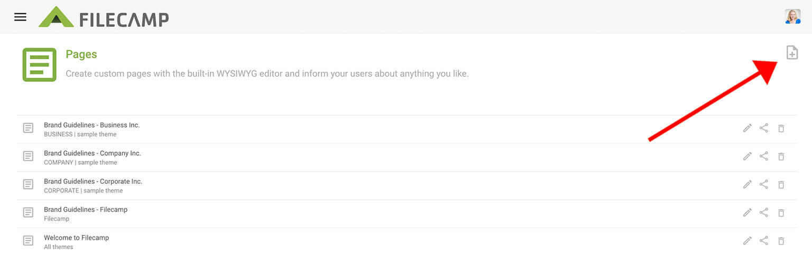
Task: Share the Brand Guidelines - Filecamp page
Action: [764, 212]
